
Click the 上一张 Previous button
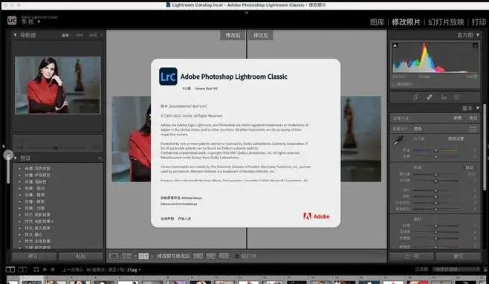412,256
